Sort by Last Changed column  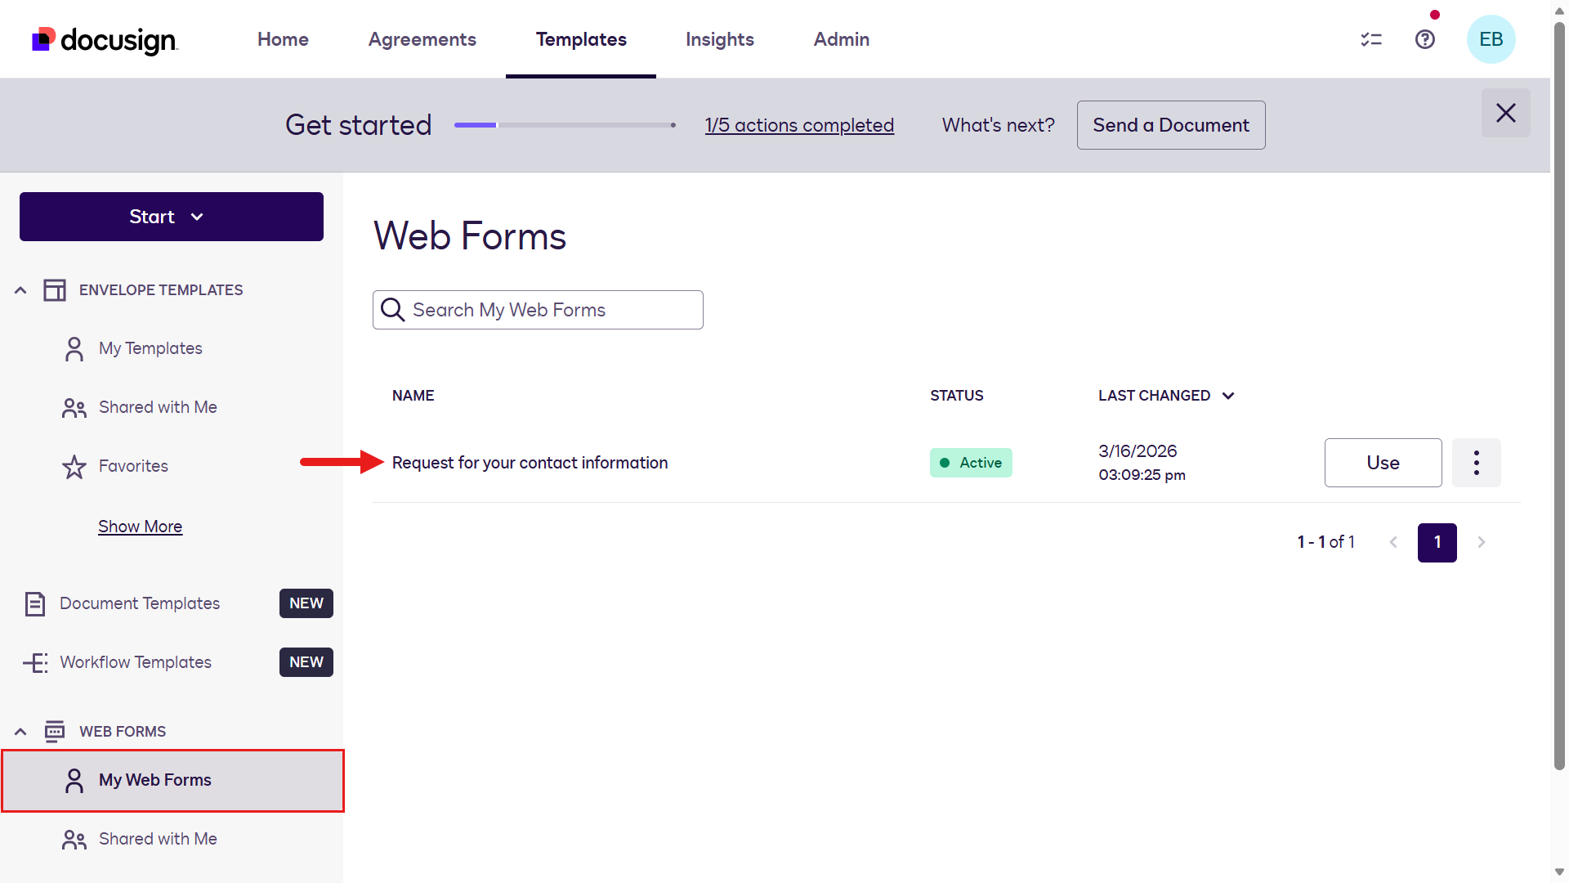click(1166, 396)
